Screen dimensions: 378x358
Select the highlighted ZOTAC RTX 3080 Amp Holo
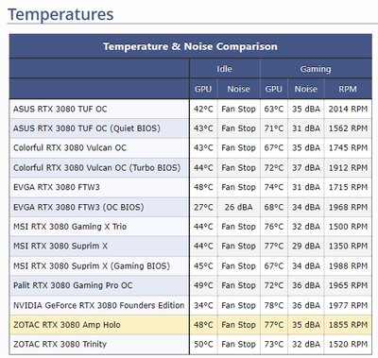(67, 325)
